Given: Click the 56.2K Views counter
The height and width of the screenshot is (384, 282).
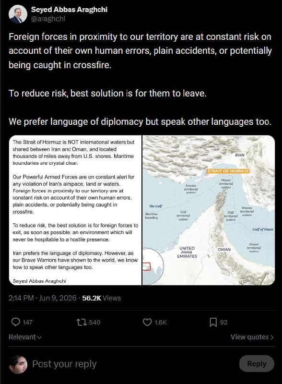Looking at the screenshot, I should [102, 298].
